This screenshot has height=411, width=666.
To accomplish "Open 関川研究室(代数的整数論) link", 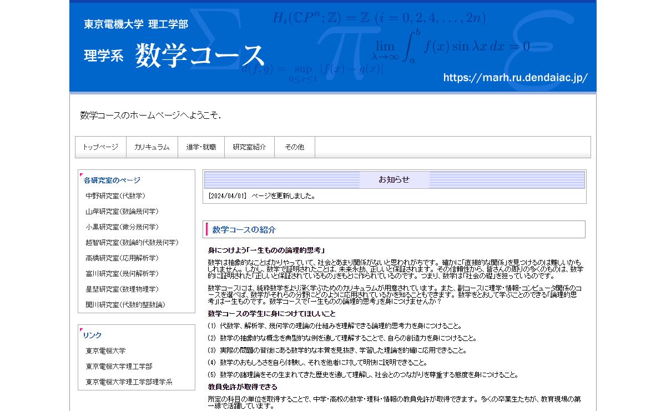I will pos(125,305).
